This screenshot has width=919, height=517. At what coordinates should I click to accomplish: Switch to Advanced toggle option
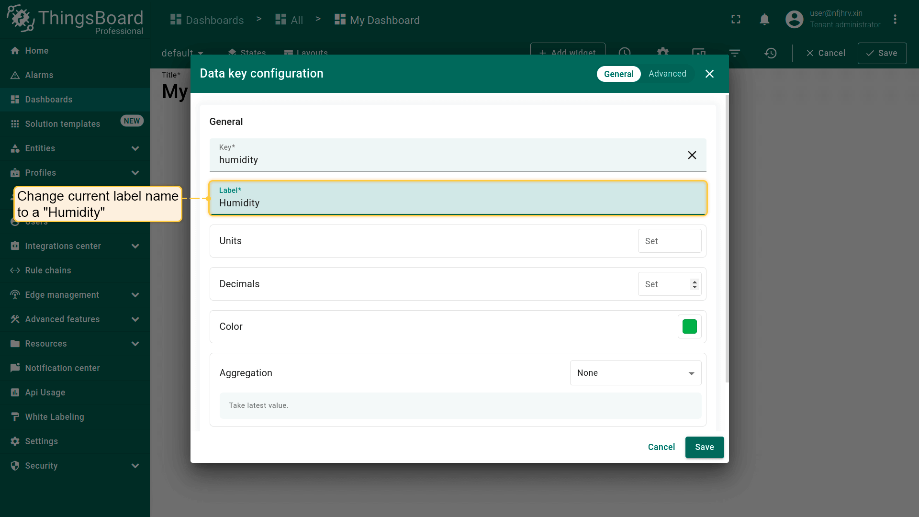(667, 74)
